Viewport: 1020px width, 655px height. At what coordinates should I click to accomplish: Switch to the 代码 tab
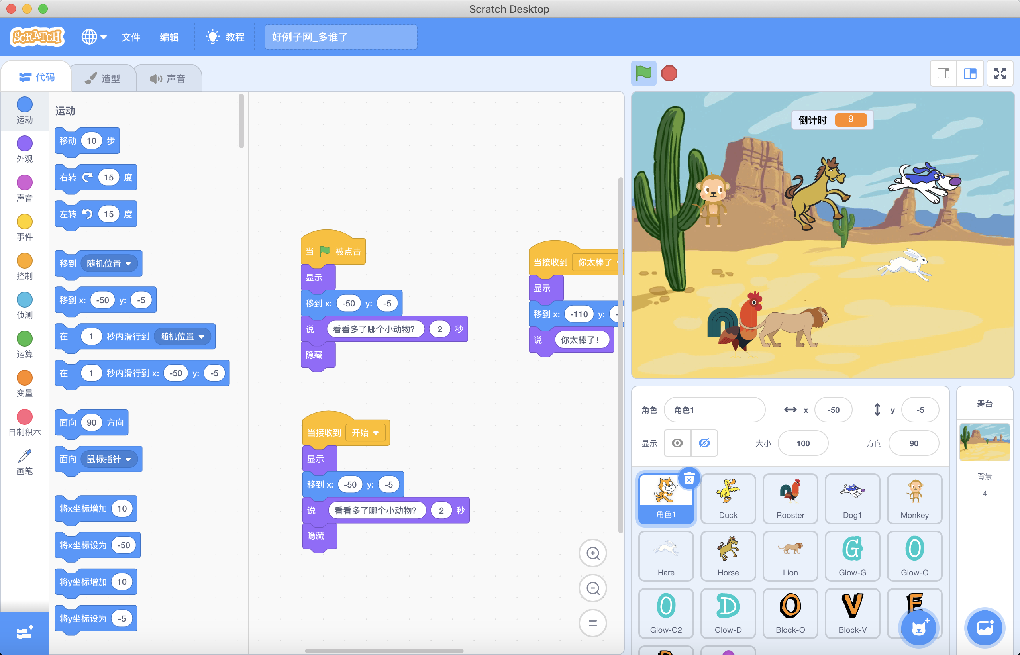(37, 77)
